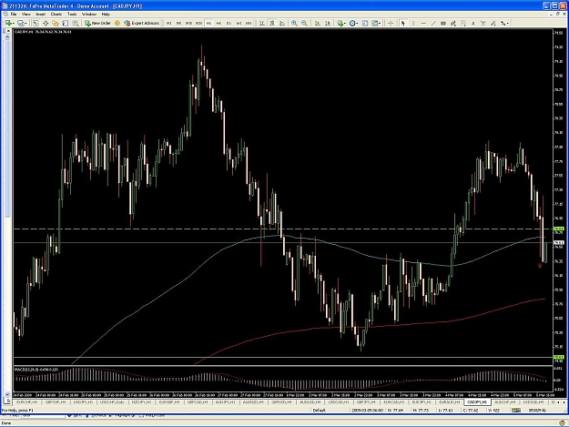Toggle the Market Watch panel icon
The height and width of the screenshot is (427, 569).
pyautogui.click(x=36, y=23)
